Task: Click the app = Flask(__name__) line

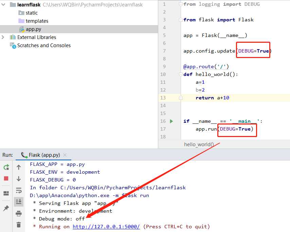Action: pyautogui.click(x=215, y=36)
